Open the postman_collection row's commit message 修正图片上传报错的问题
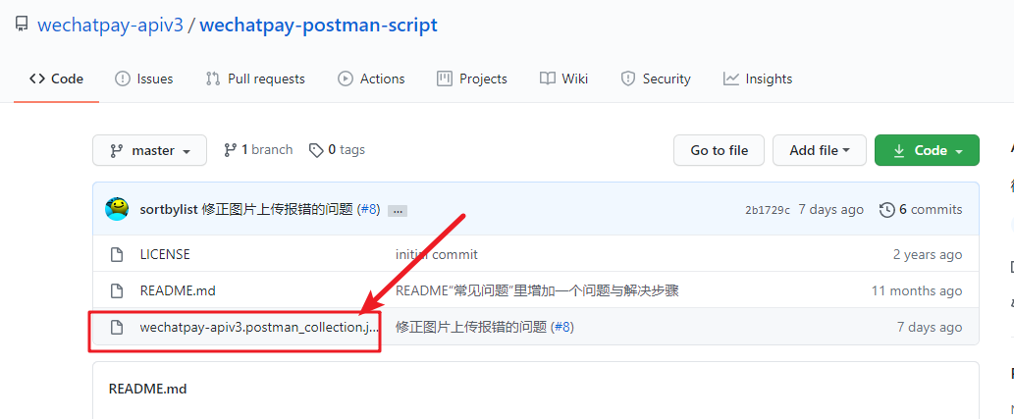 [471, 327]
